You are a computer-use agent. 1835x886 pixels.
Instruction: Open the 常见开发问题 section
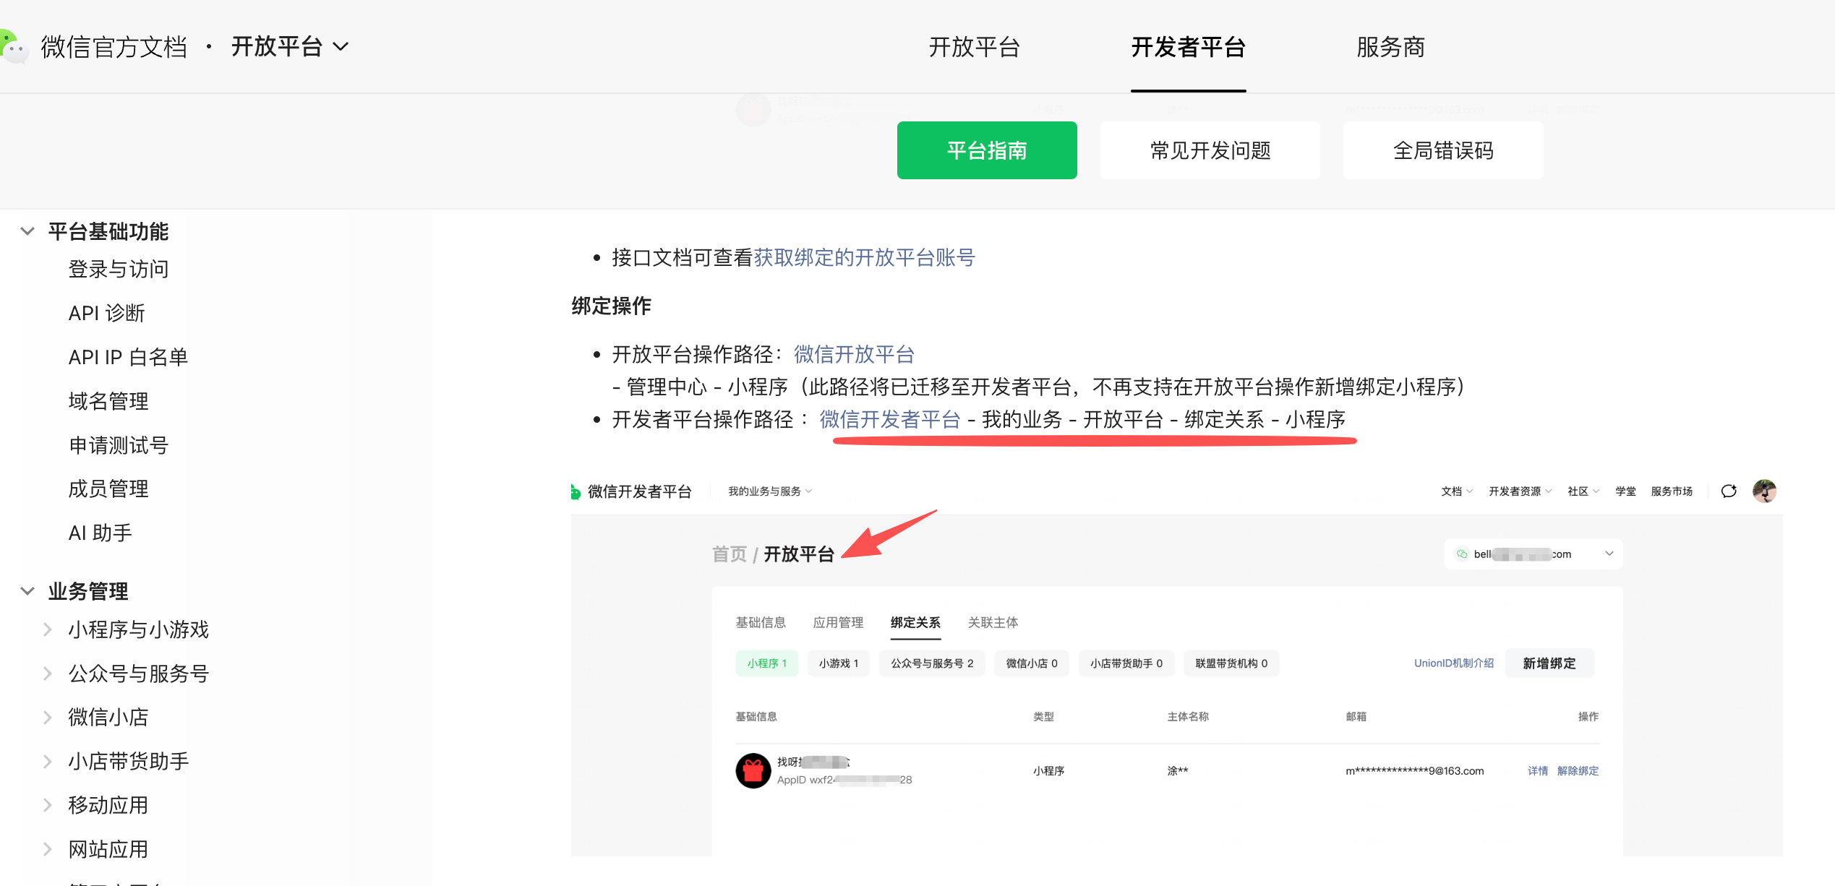[1210, 150]
